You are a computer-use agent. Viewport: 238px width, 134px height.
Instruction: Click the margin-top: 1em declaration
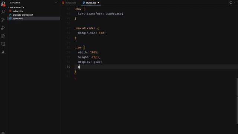pyautogui.click(x=92, y=33)
